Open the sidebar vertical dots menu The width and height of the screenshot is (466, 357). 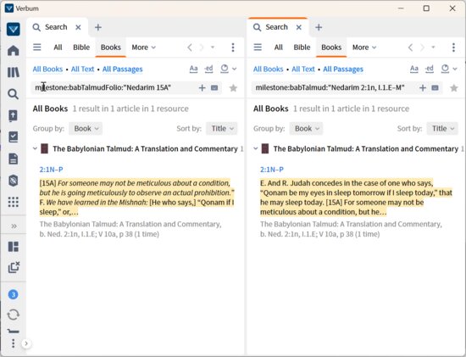tap(13, 343)
